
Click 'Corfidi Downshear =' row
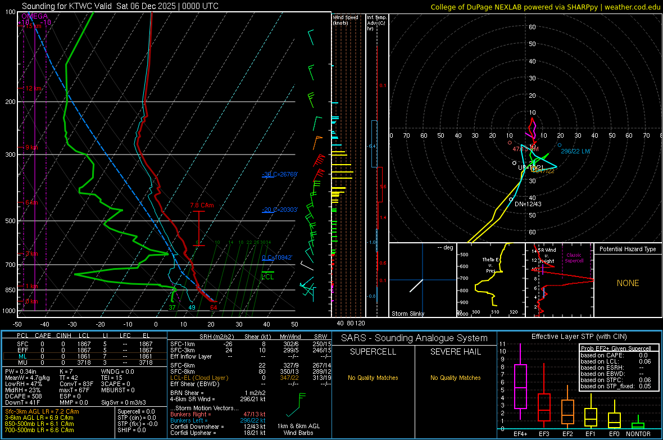click(x=218, y=427)
